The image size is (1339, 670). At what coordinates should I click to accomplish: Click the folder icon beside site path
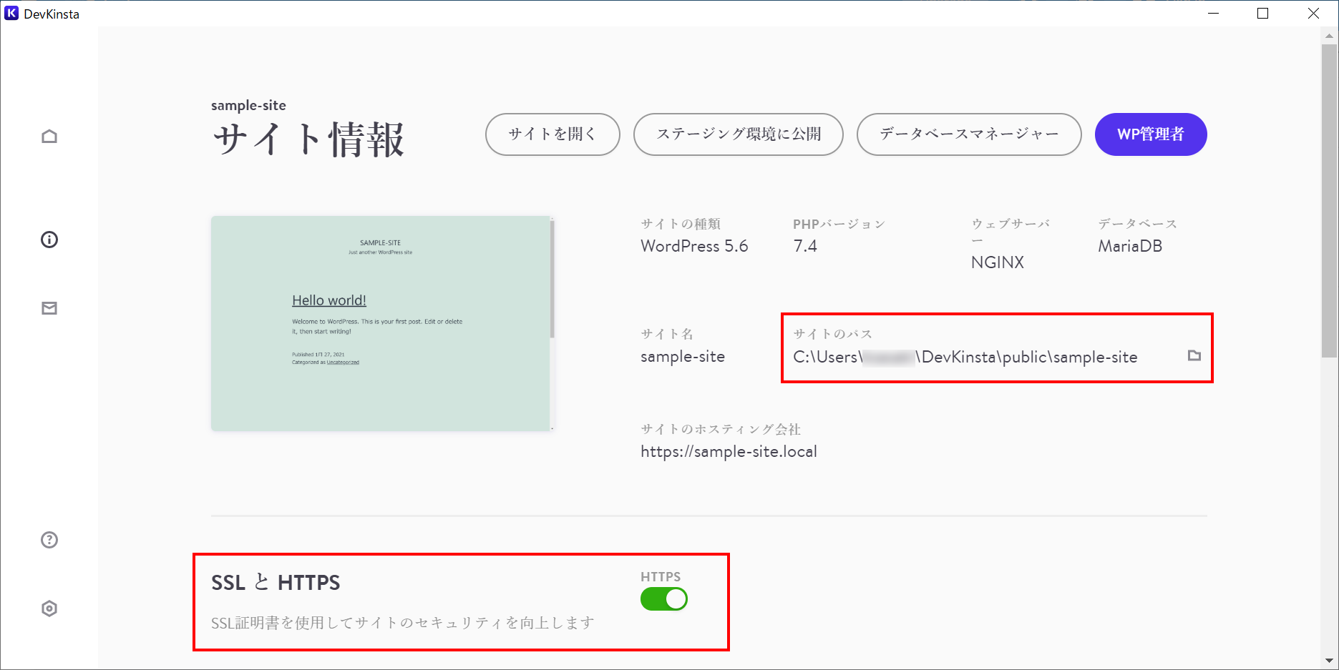pyautogui.click(x=1194, y=355)
